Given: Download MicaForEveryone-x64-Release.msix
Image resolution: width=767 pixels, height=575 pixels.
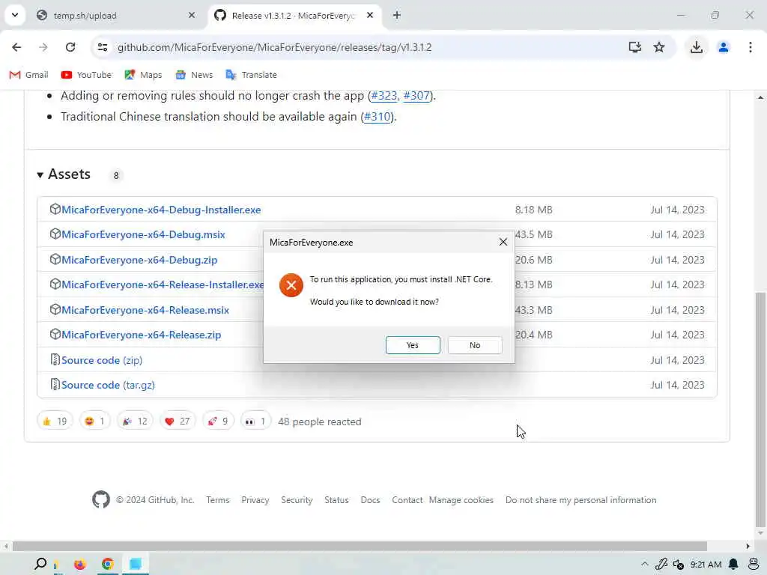Looking at the screenshot, I should click(x=145, y=310).
